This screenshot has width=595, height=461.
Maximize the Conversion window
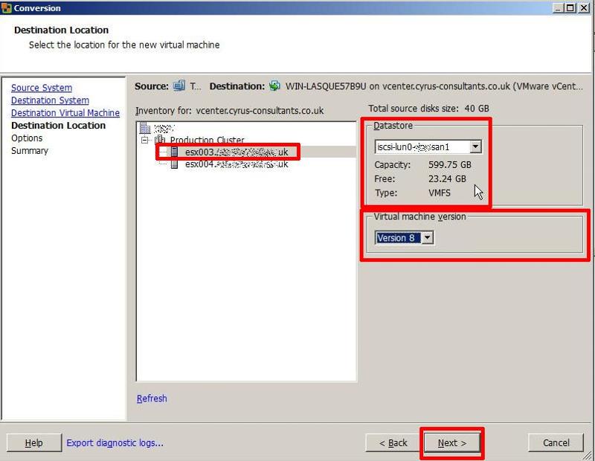pyautogui.click(x=570, y=7)
